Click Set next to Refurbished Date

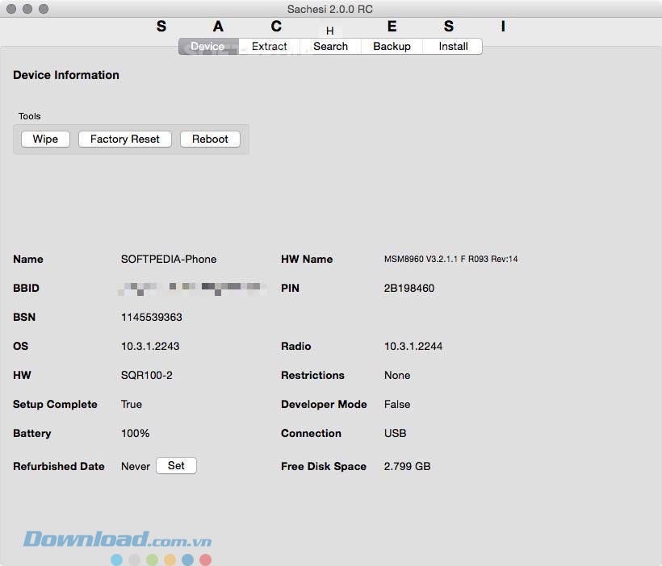click(x=176, y=466)
